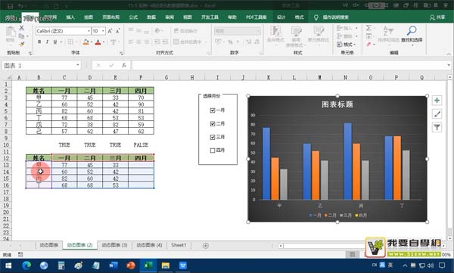Click the Share button in ribbon
Screen dimensions: 454x273
pyautogui.click(x=437, y=17)
